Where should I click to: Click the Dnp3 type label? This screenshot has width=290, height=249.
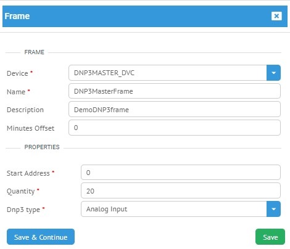(x=23, y=210)
